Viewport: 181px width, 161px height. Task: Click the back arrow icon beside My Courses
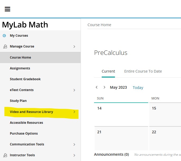(x=4, y=36)
